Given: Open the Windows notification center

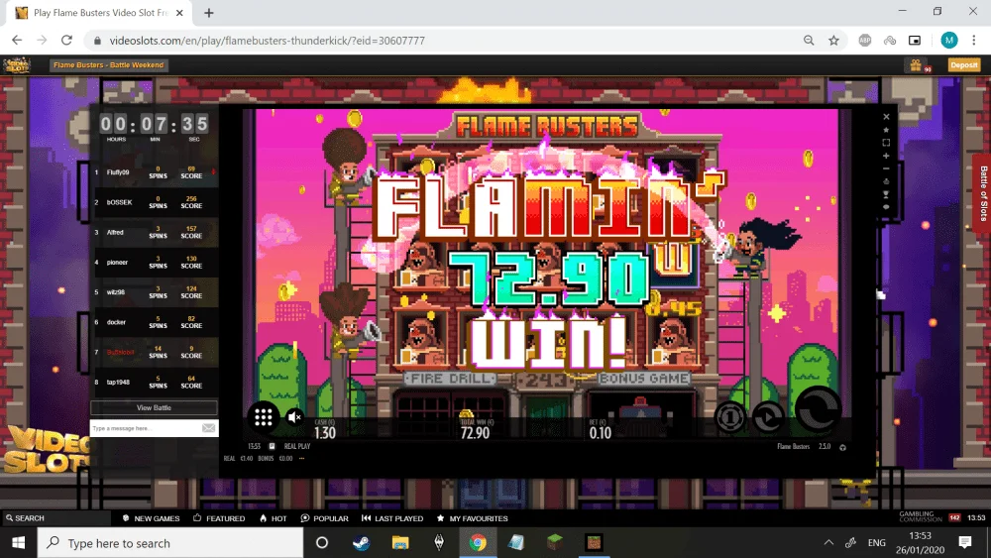Looking at the screenshot, I should (965, 543).
